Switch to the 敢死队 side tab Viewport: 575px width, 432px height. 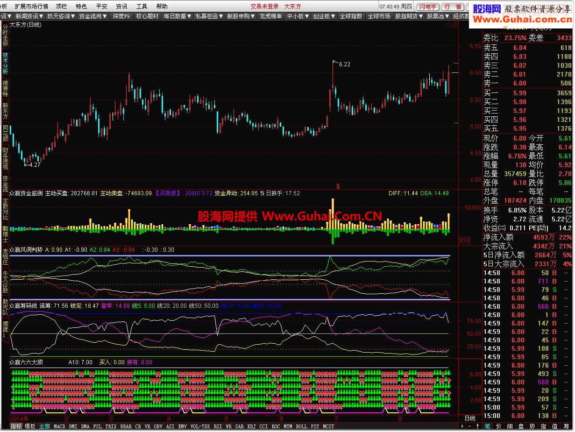click(5, 307)
